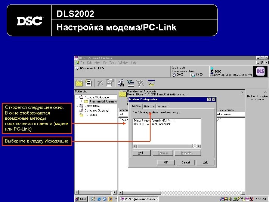
Task: Open Internet Explorer from quick launch
Action: [99, 199]
